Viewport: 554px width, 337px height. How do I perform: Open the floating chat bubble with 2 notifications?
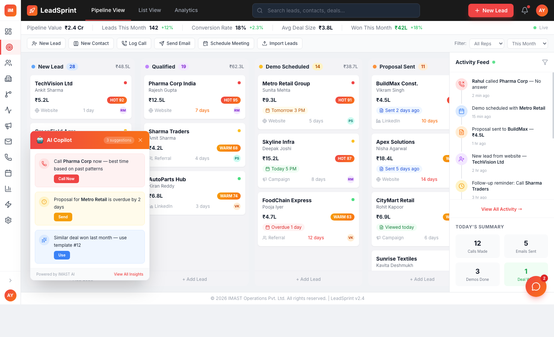pyautogui.click(x=536, y=286)
